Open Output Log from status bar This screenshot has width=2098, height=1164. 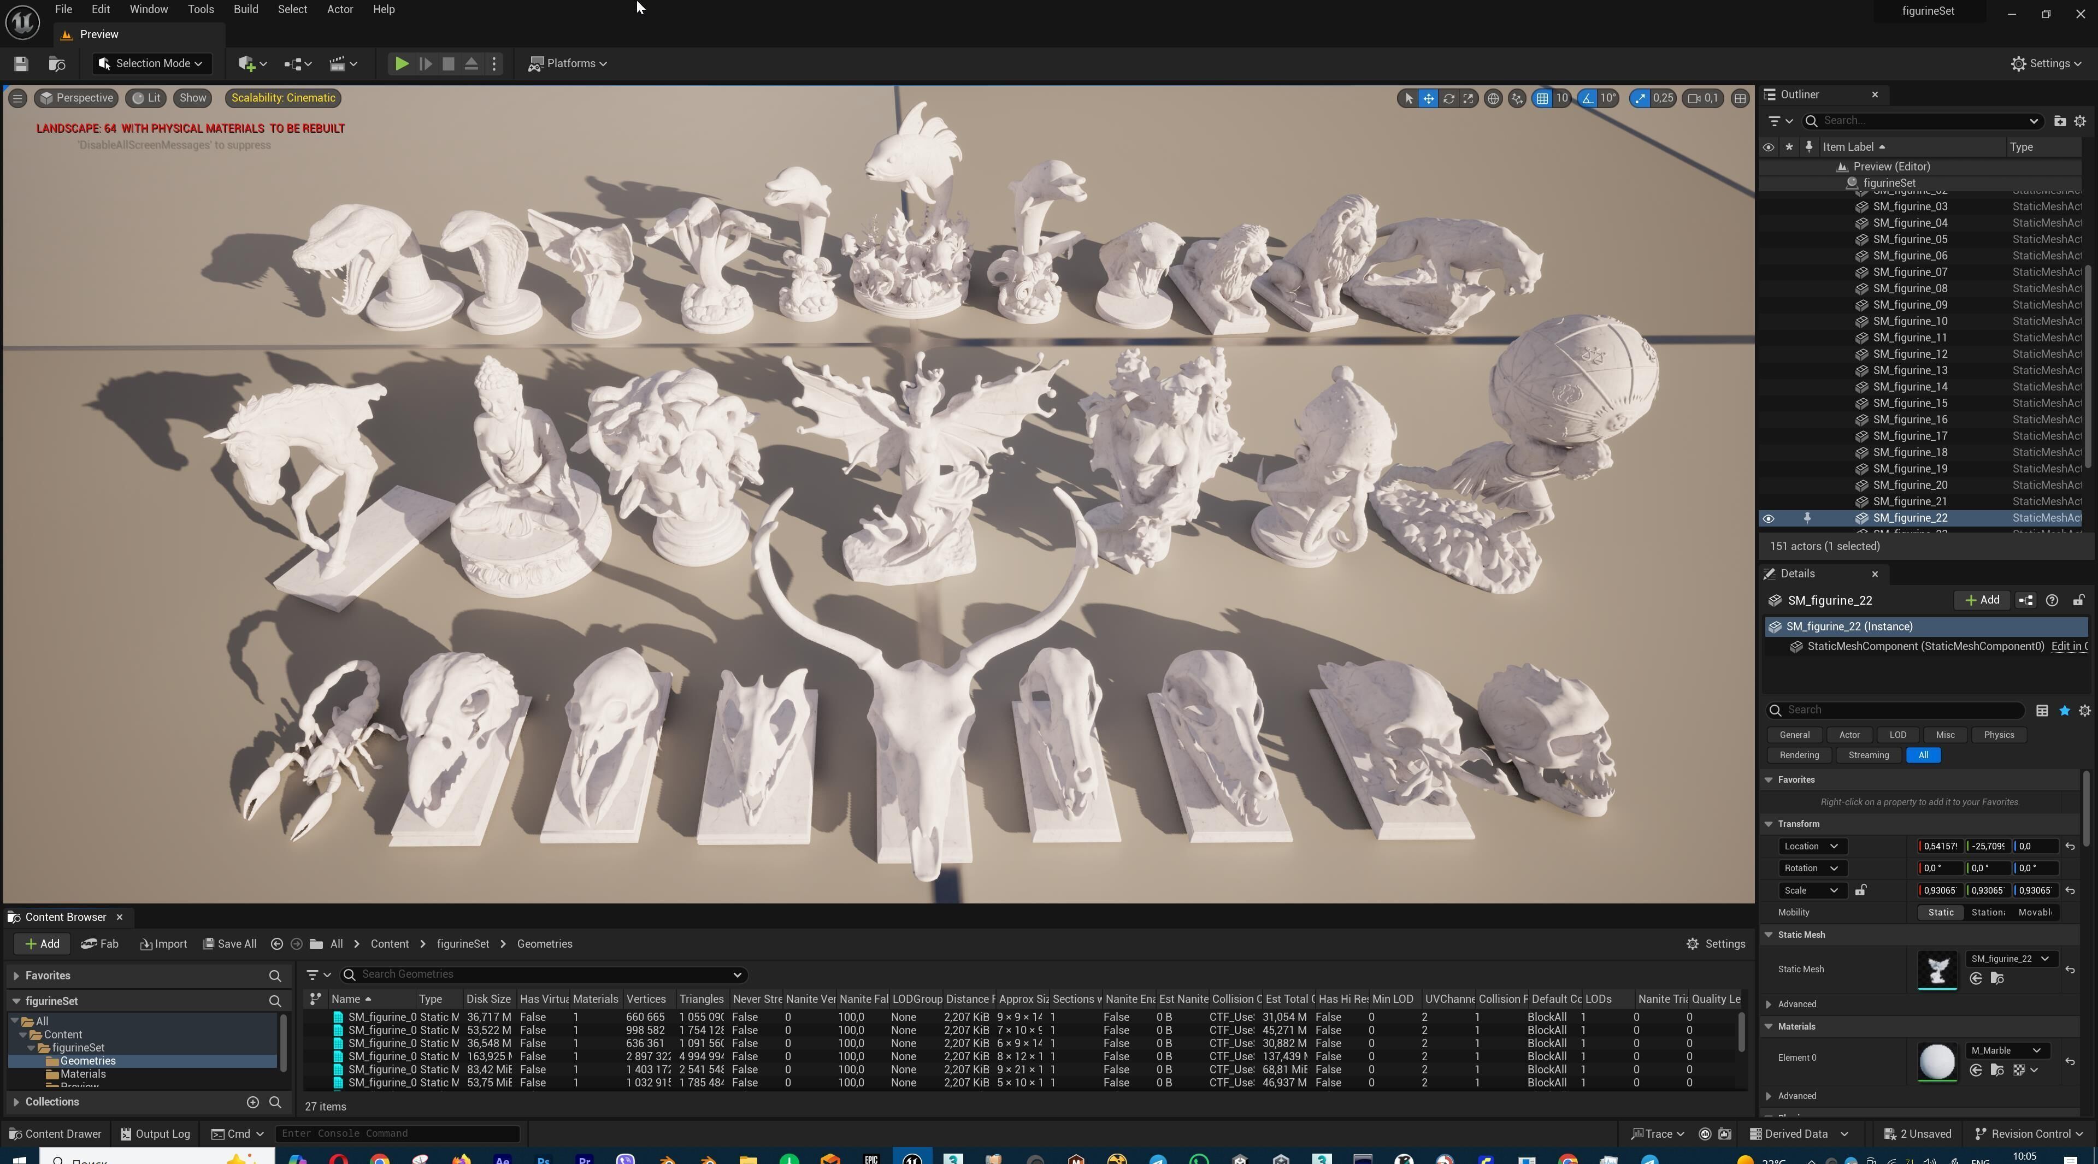pos(156,1135)
